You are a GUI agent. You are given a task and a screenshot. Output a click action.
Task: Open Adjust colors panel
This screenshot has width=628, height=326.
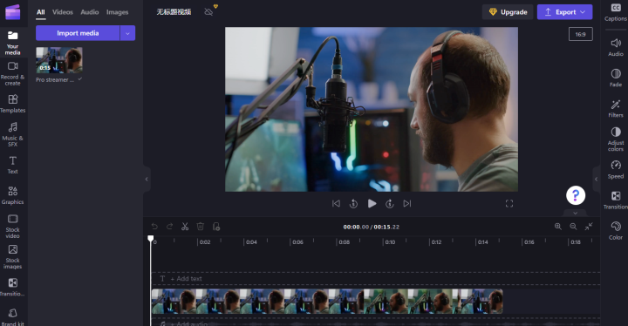[616, 139]
